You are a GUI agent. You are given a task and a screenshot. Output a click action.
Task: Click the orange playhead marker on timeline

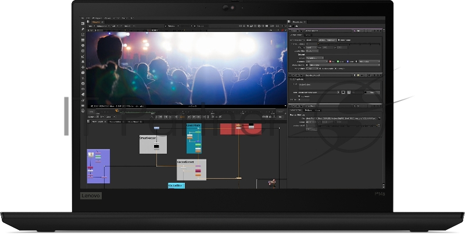[x=116, y=110]
